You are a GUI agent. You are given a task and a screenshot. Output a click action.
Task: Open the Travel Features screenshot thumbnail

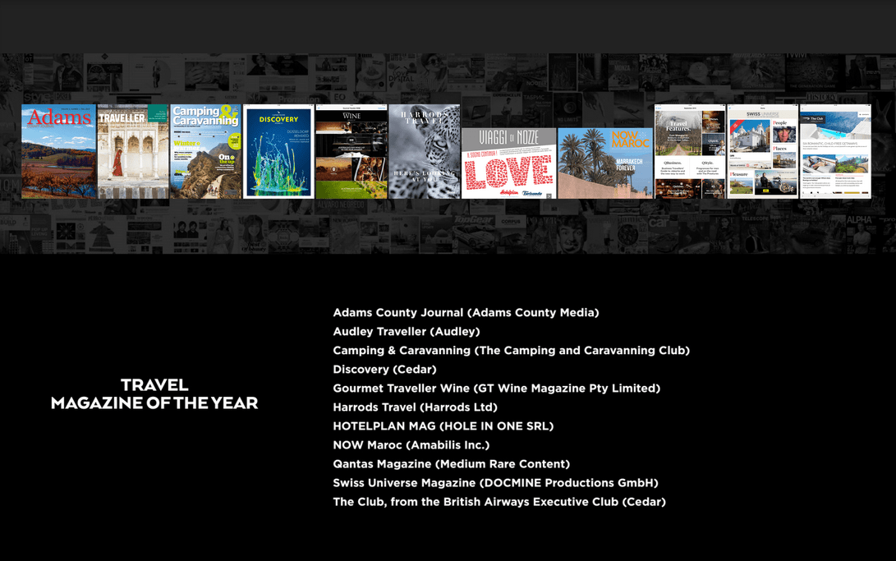(x=690, y=151)
